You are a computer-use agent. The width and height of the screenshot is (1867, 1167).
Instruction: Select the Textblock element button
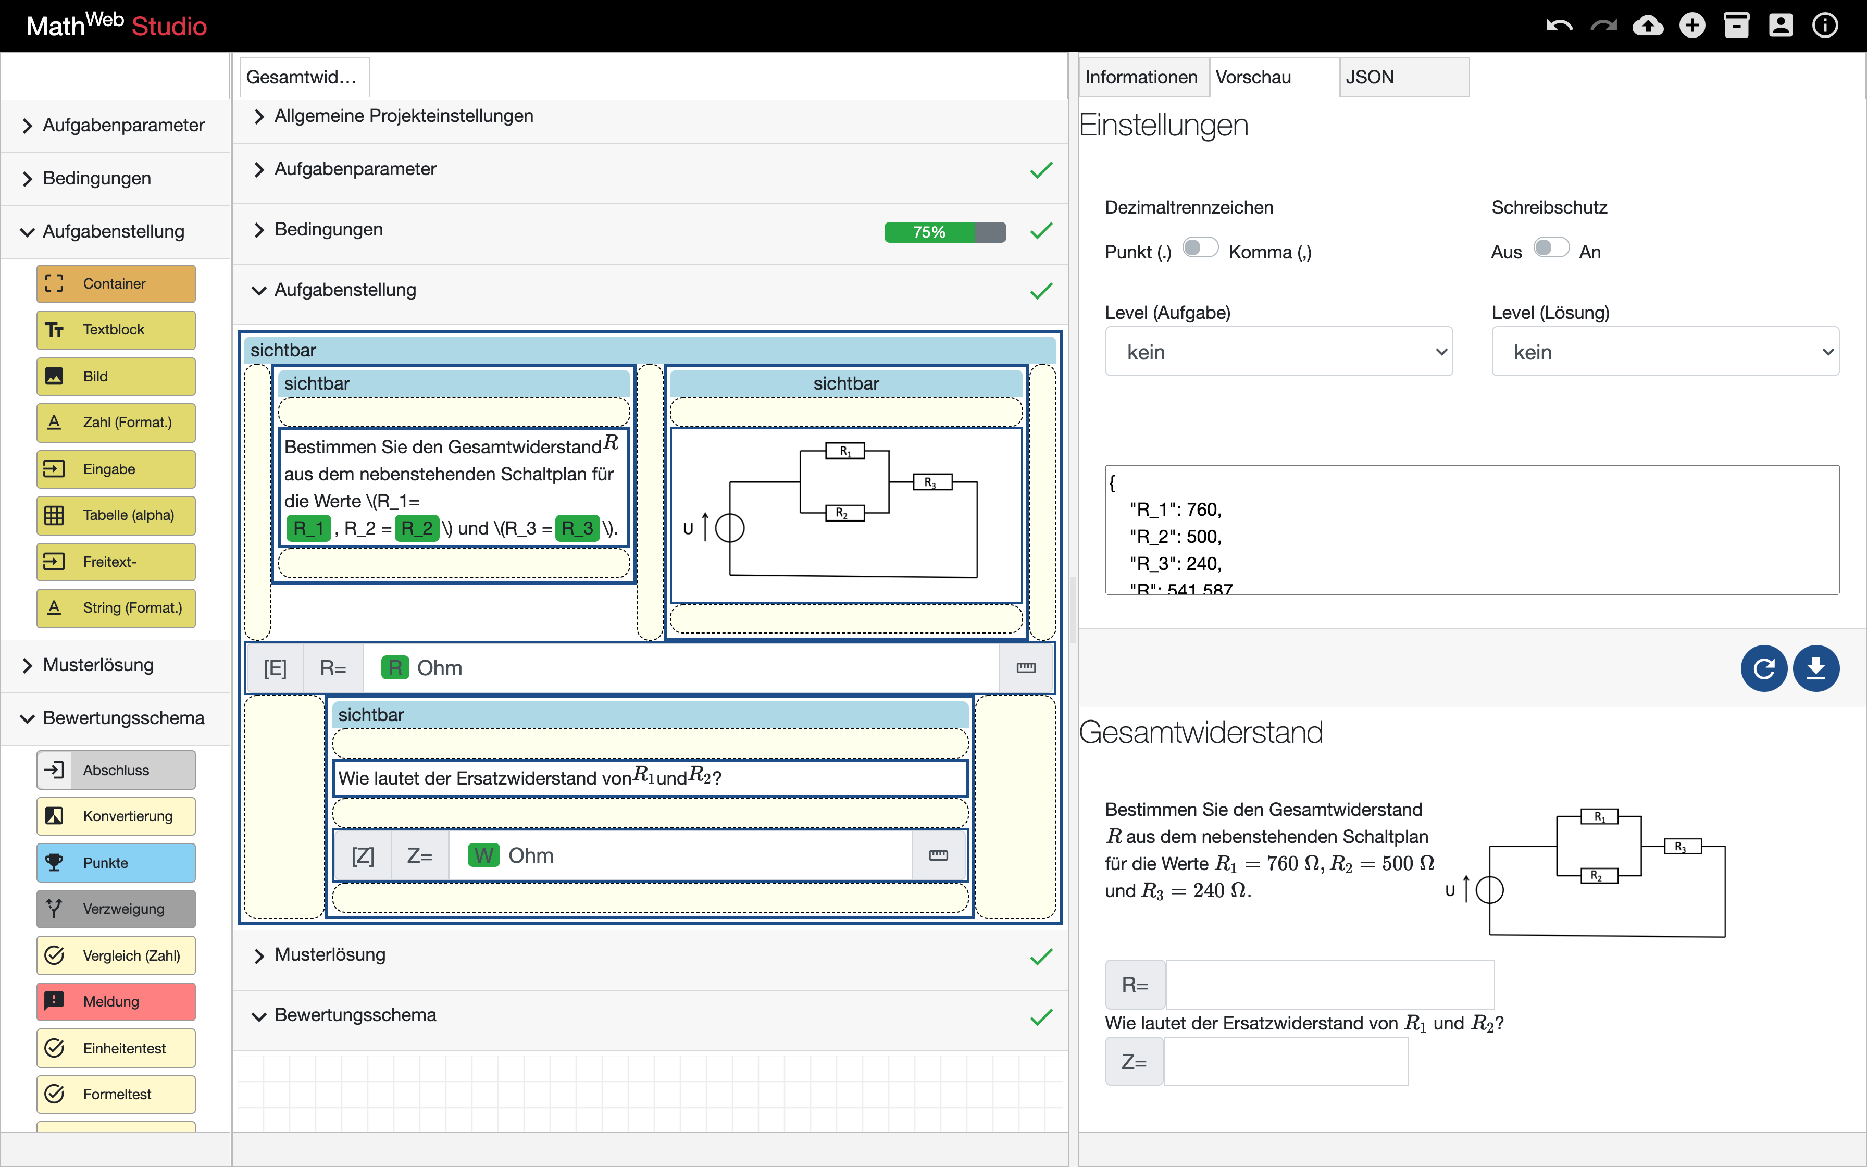116,330
